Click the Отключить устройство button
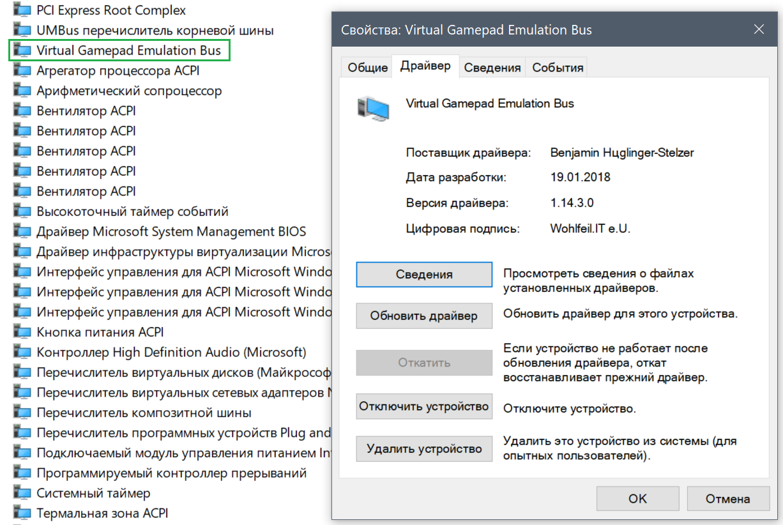This screenshot has height=525, width=783. click(x=424, y=406)
